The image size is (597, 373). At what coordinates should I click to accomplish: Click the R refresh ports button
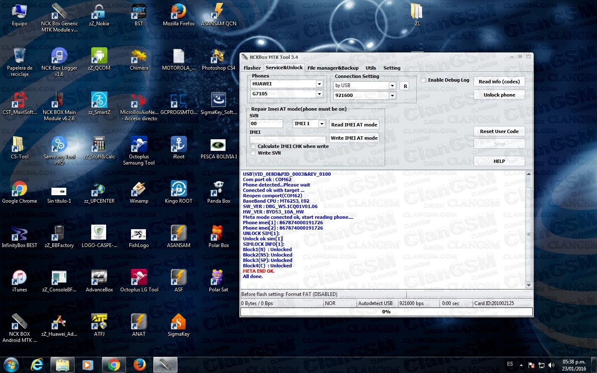(x=405, y=86)
